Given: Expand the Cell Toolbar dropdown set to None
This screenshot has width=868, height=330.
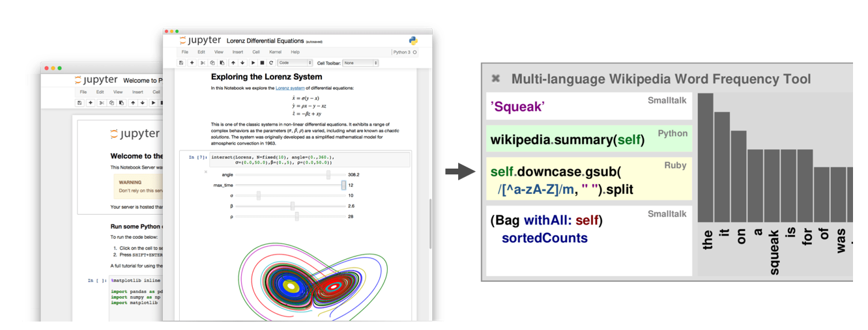Looking at the screenshot, I should (360, 63).
